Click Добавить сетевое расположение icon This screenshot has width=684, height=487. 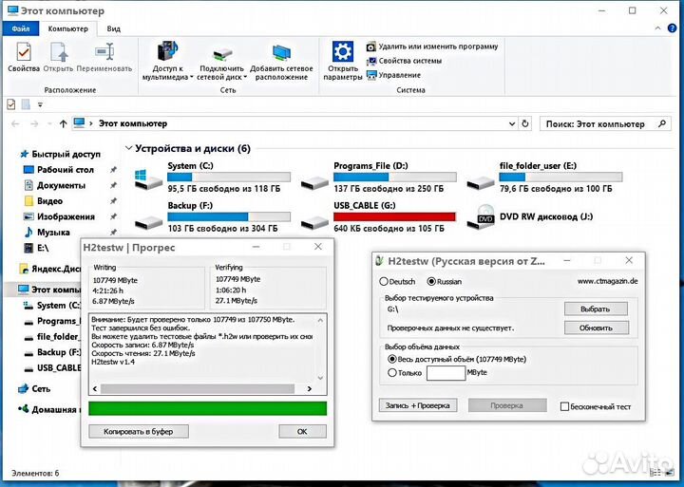281,61
